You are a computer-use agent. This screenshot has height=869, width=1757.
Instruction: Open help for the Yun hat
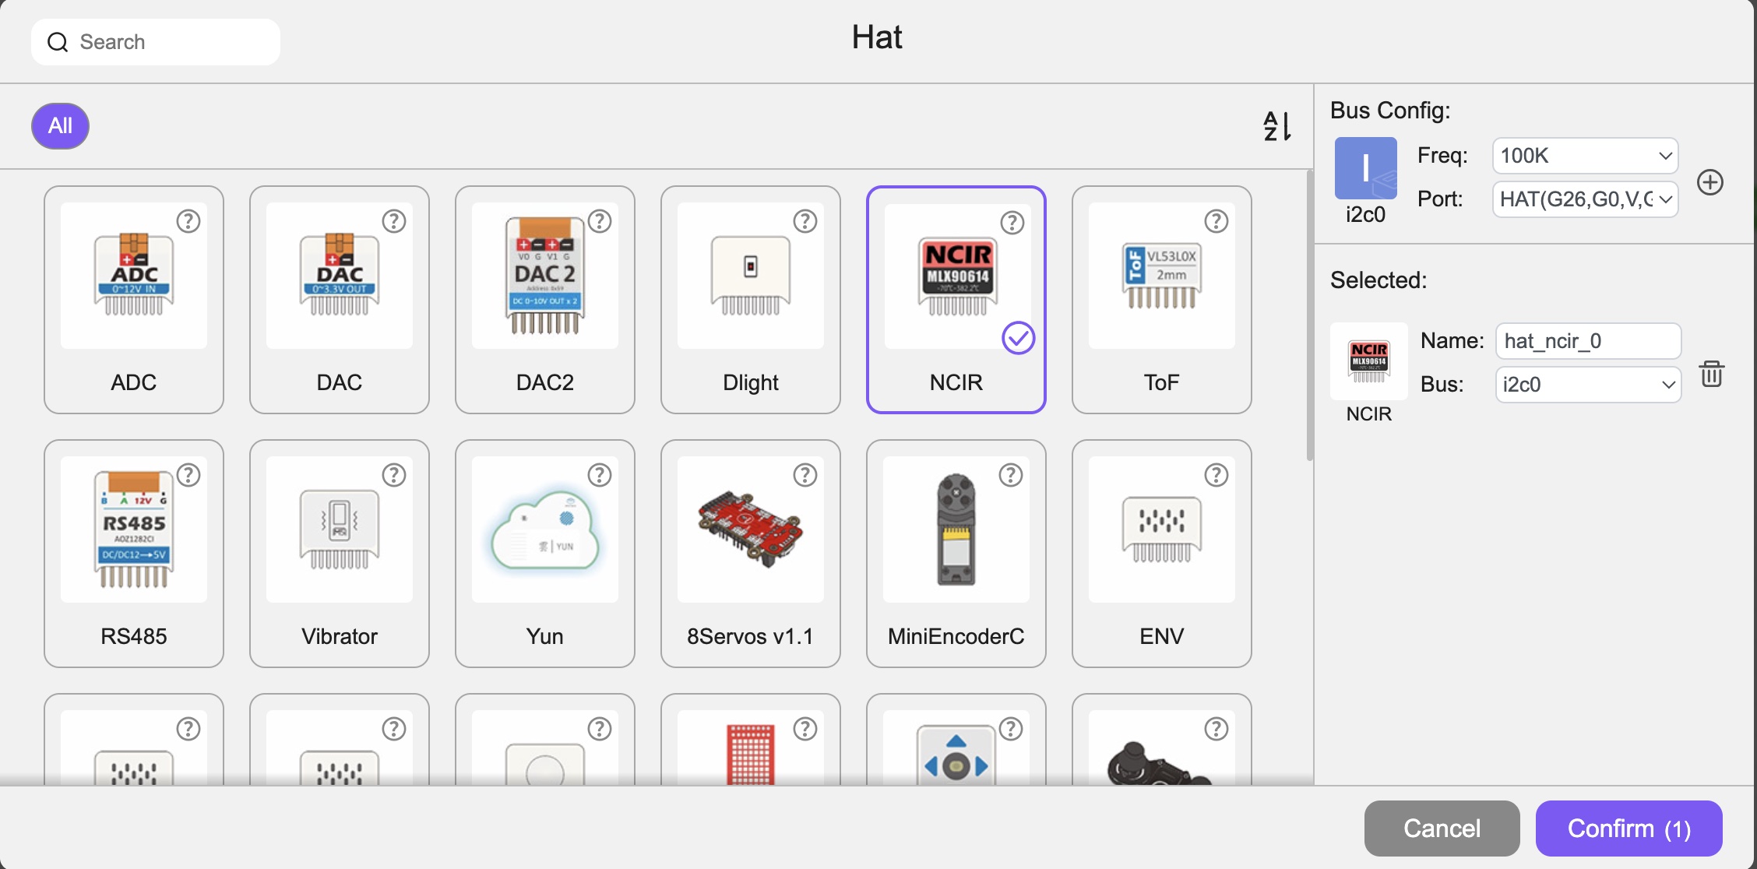click(x=600, y=475)
